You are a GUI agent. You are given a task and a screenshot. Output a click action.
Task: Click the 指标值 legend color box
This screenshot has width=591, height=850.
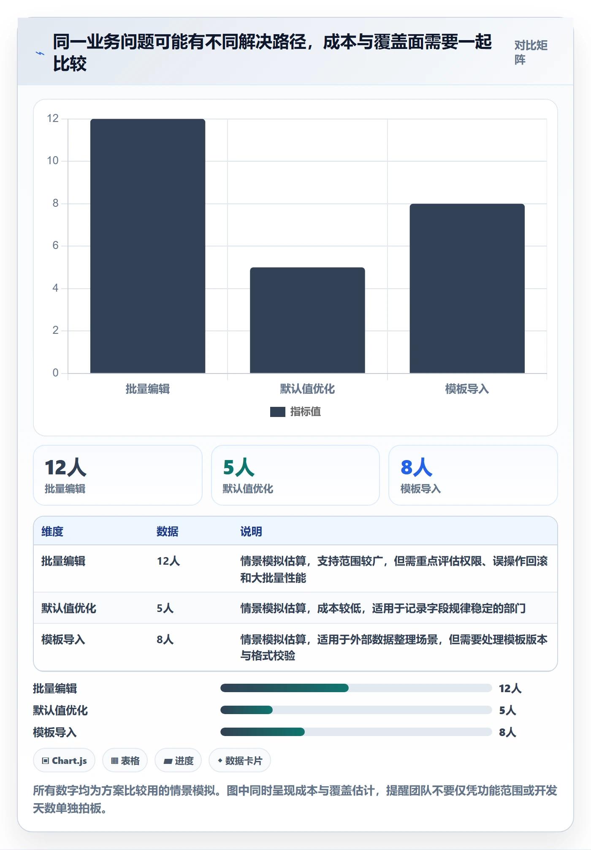[278, 412]
